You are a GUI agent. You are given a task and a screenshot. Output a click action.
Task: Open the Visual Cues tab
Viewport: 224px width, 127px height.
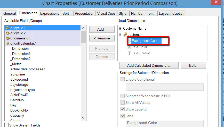(106, 13)
